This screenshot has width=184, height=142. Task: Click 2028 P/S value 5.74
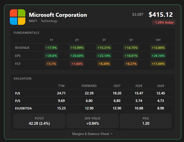click(x=139, y=101)
